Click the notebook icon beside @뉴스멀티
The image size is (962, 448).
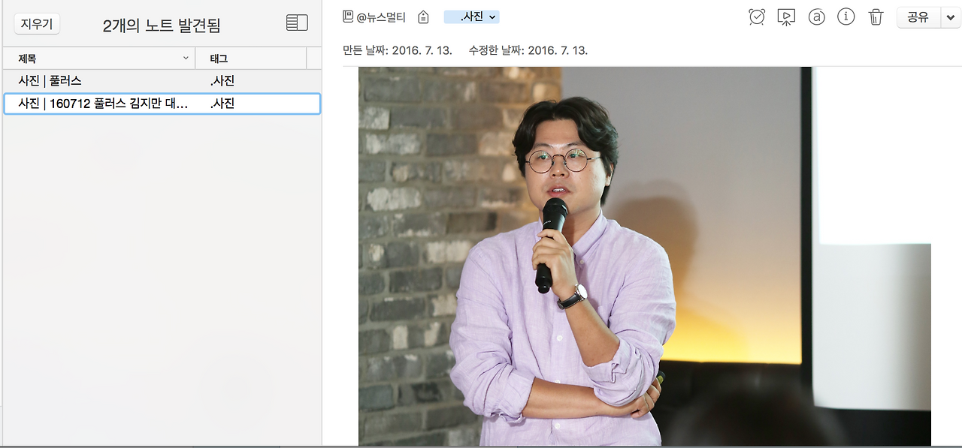pyautogui.click(x=348, y=17)
